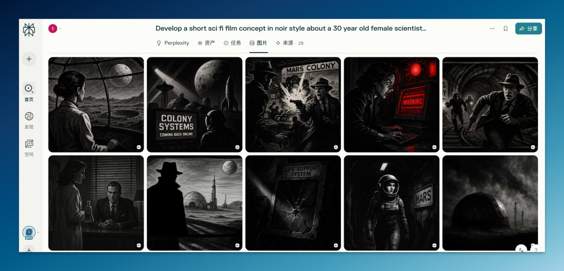The image size is (564, 271).
Task: Open the question mark help button
Action: point(536,250)
